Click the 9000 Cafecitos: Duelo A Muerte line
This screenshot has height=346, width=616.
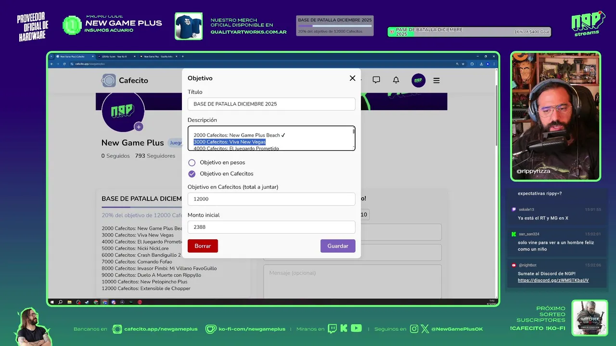point(151,275)
